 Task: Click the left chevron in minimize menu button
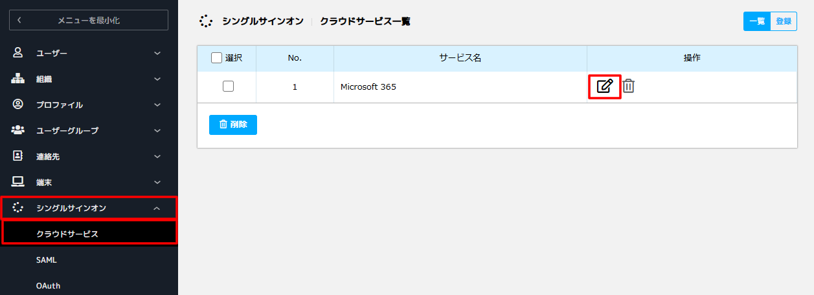(x=19, y=20)
